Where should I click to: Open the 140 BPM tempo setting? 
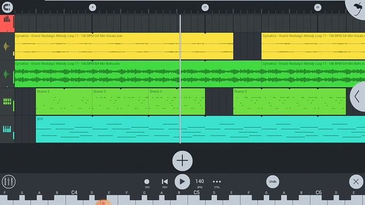tap(200, 183)
